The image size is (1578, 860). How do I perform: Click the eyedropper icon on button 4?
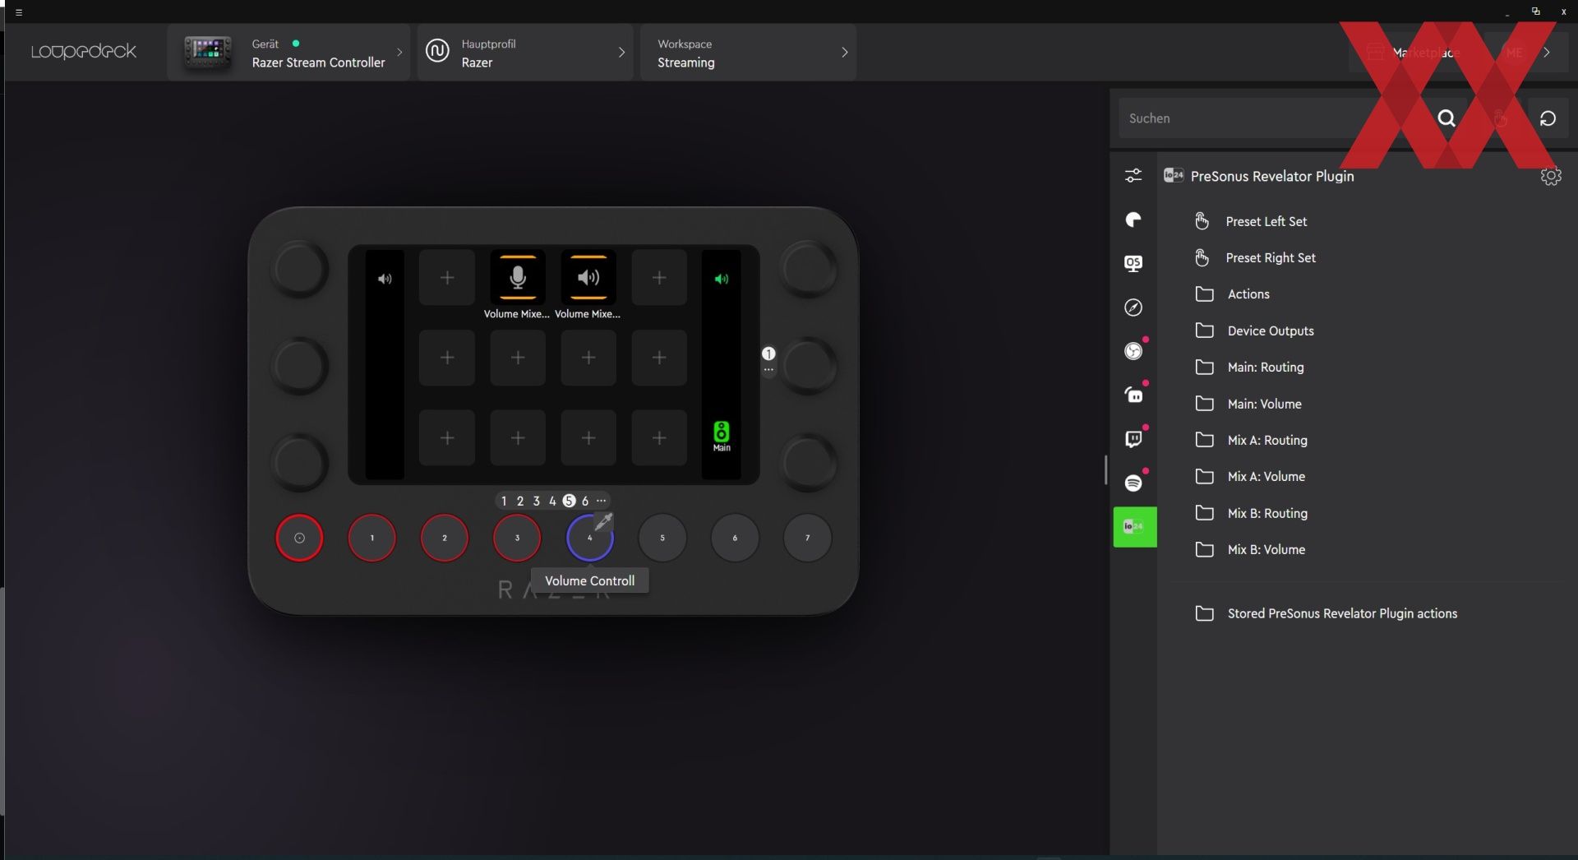coord(603,521)
